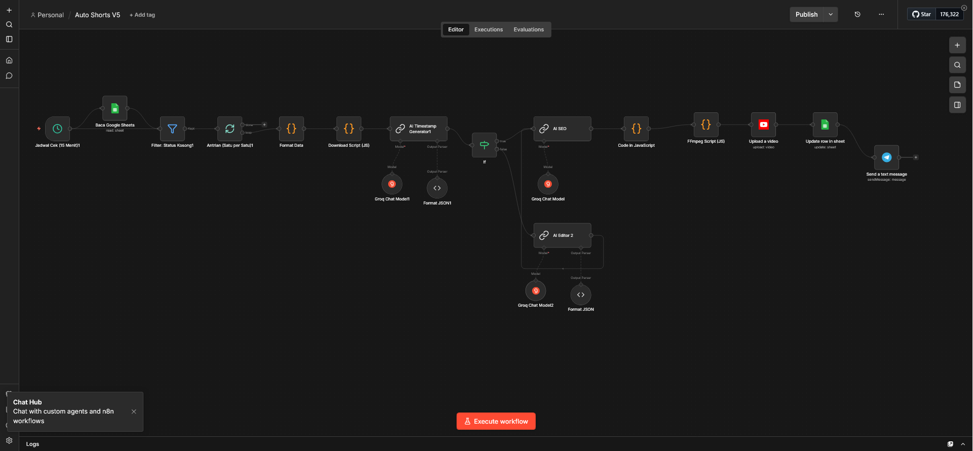Viewport: 973px width, 451px height.
Task: Select the Groq Chat Model2 node
Action: point(536,291)
